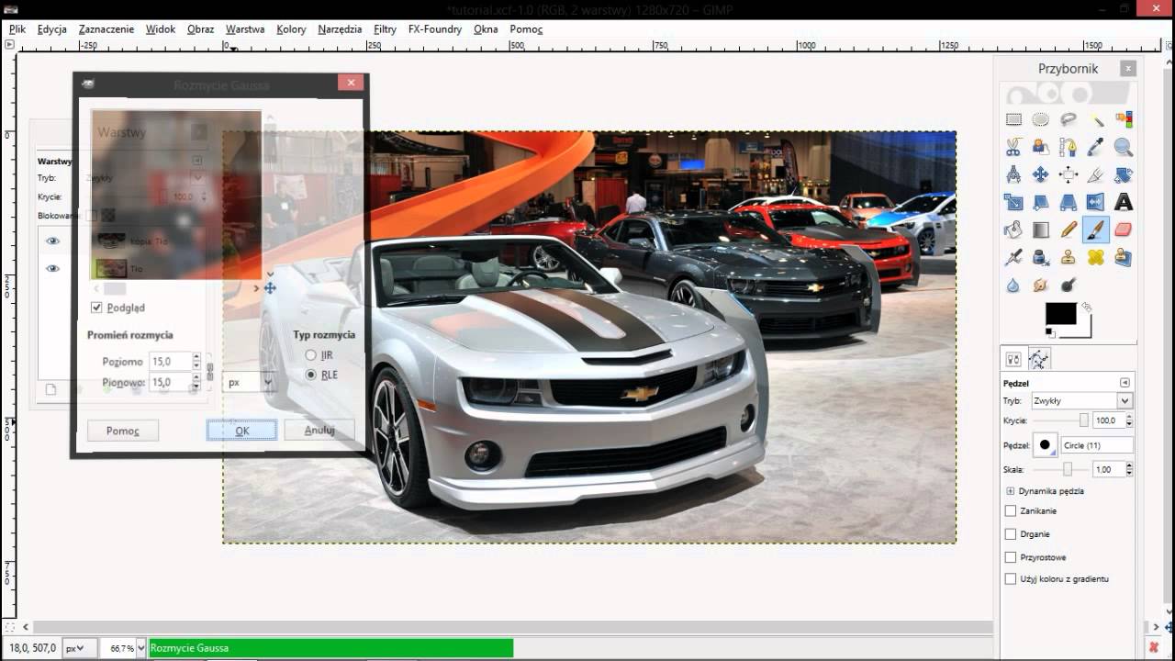
Task: Open the FX-Foundry menu
Action: pos(435,29)
